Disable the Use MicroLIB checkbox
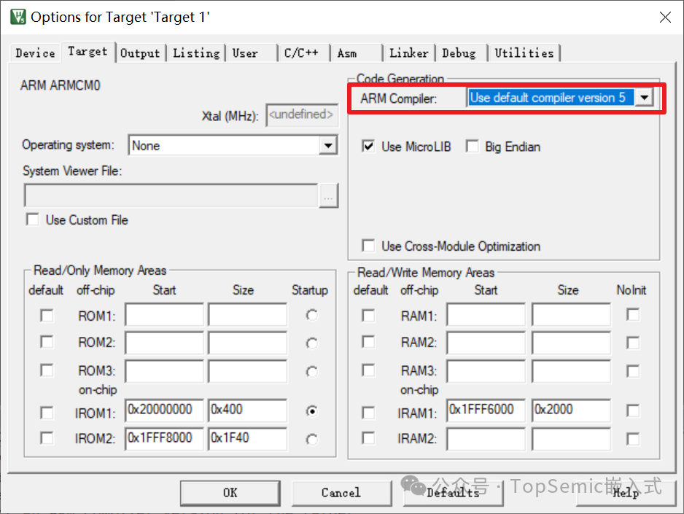The image size is (684, 514). tap(369, 147)
